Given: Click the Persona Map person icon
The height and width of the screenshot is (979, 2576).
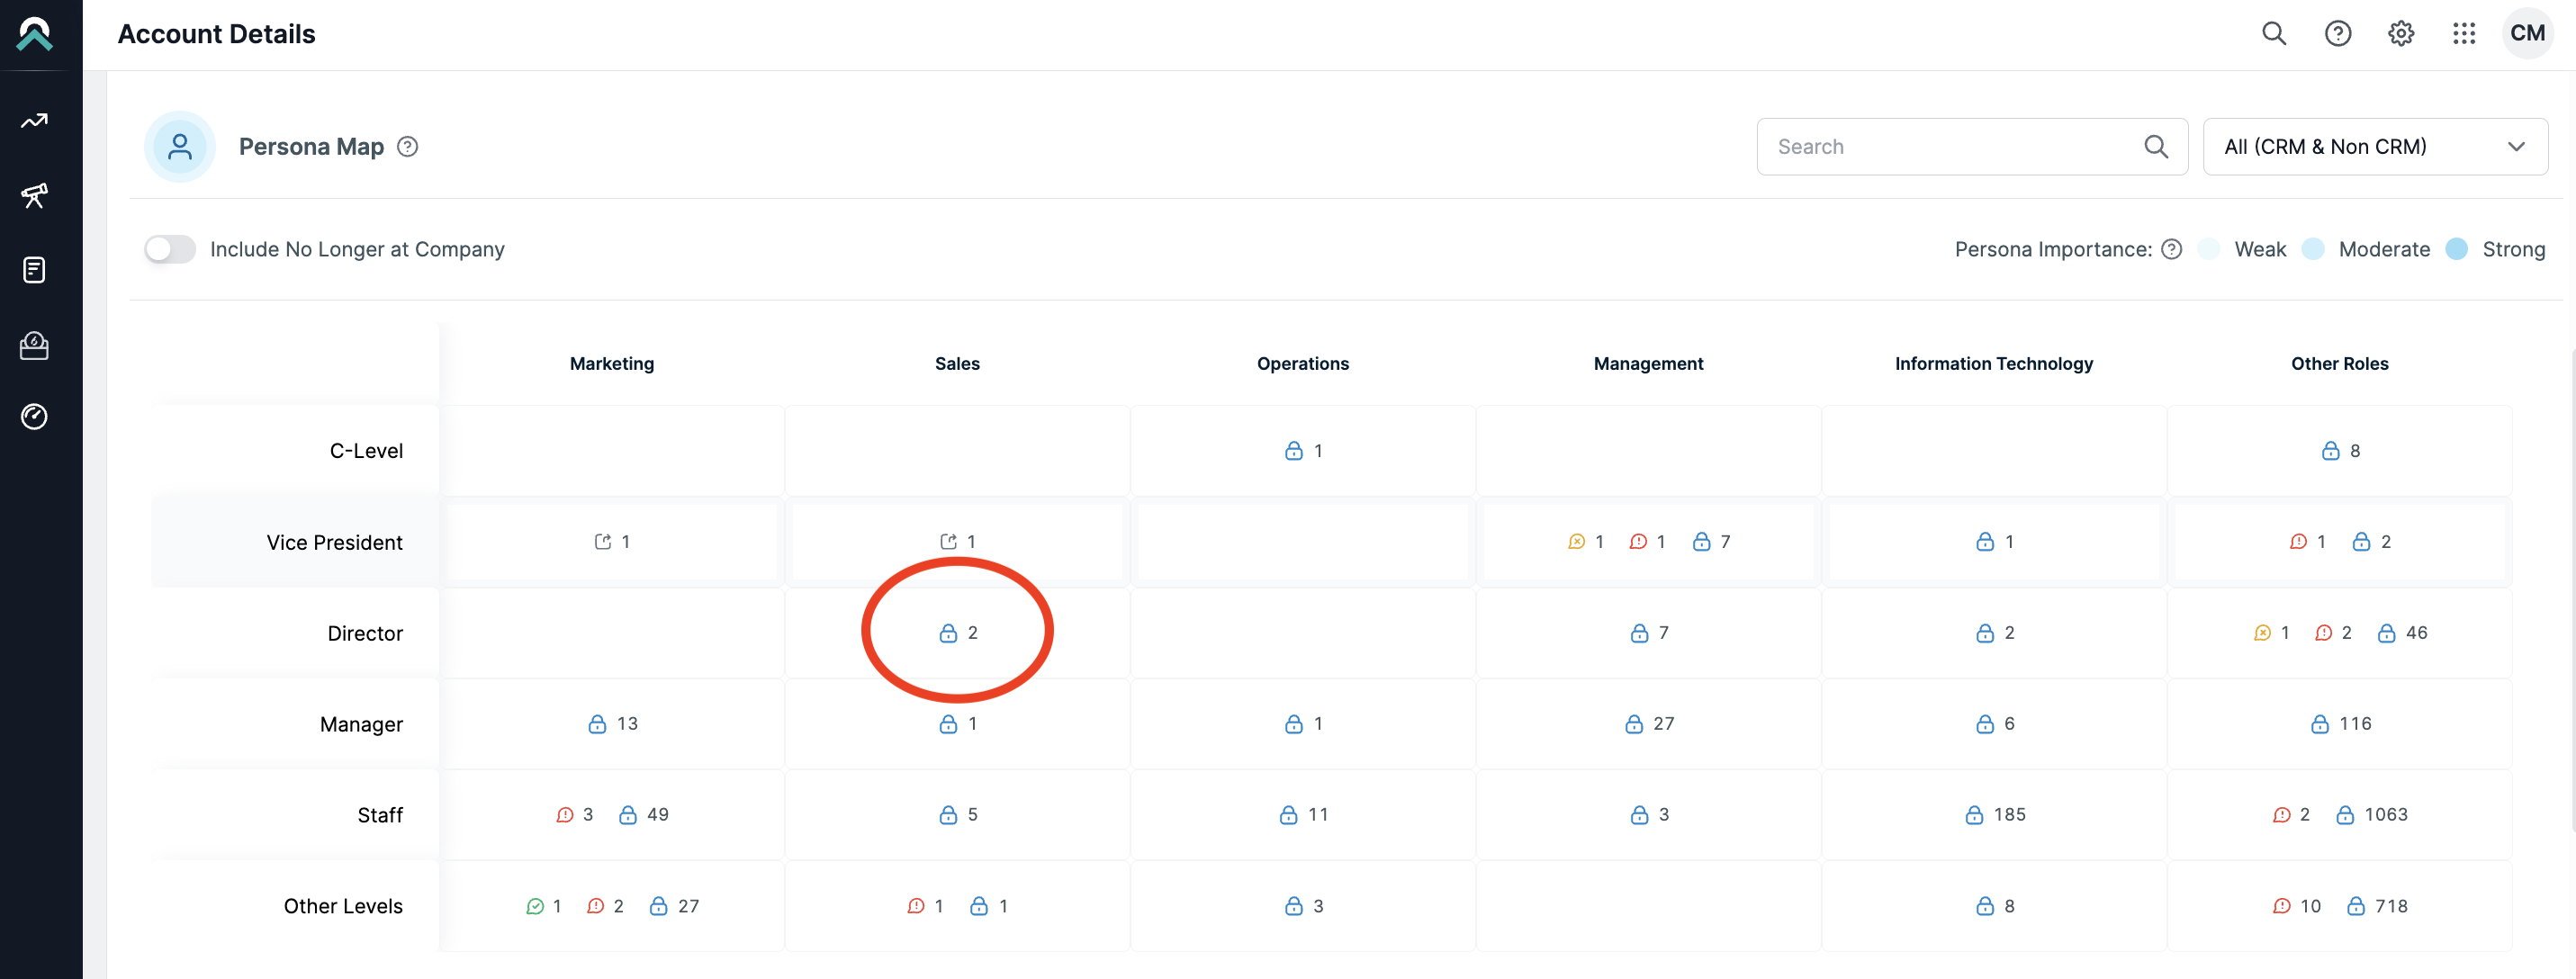Looking at the screenshot, I should (x=180, y=147).
